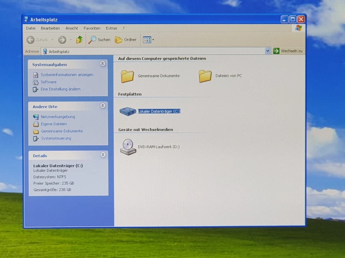Open Systemsteuerung link
Viewport: 345px width, 258px height.
[x=56, y=138]
